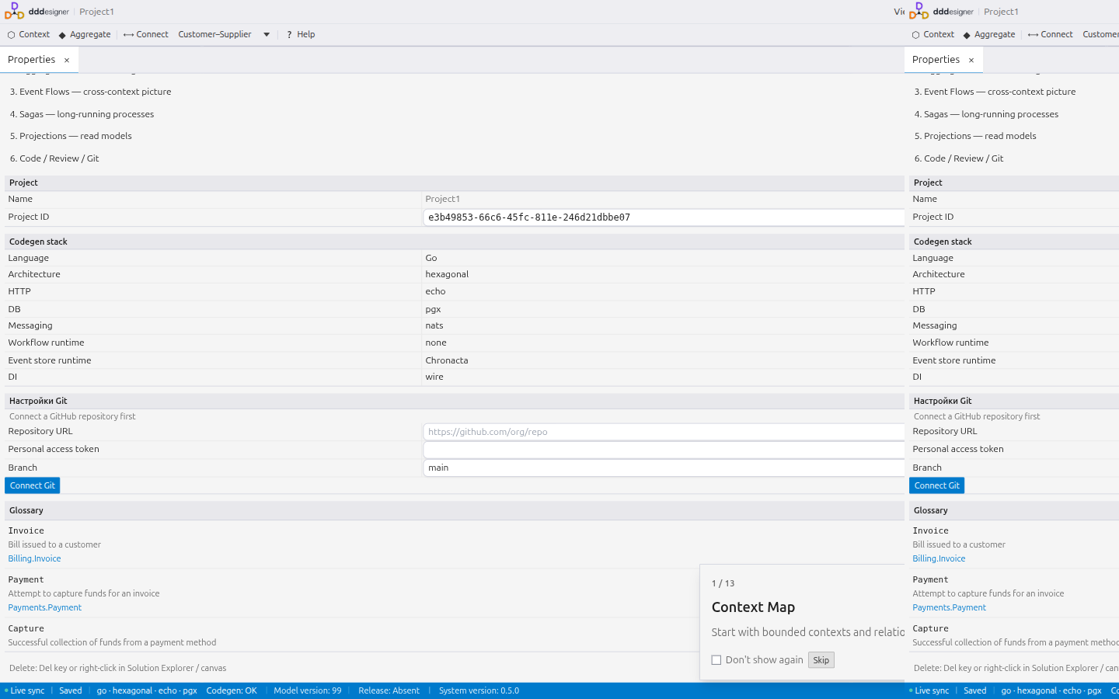Click the Live sync status in right window
Image resolution: width=1119 pixels, height=699 pixels.
[929, 690]
